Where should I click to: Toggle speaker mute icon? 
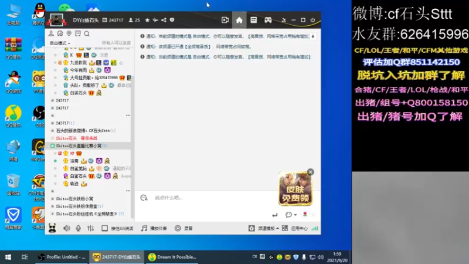click(66, 228)
